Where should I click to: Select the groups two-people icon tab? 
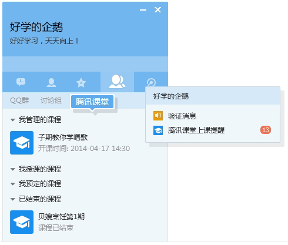pyautogui.click(x=117, y=82)
